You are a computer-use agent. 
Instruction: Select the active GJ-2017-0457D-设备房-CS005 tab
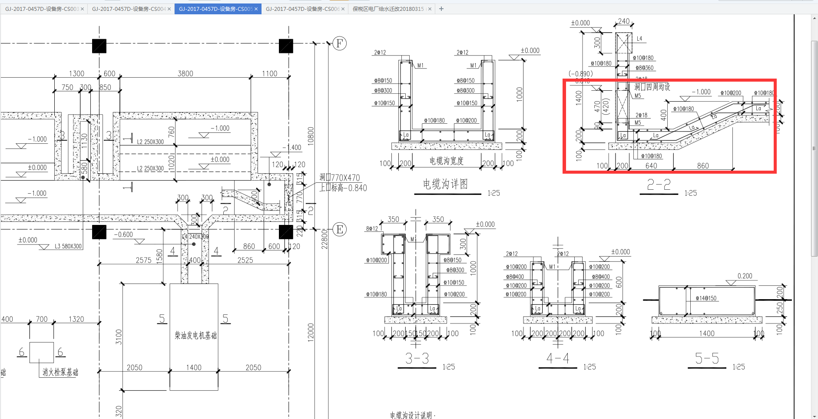click(216, 9)
